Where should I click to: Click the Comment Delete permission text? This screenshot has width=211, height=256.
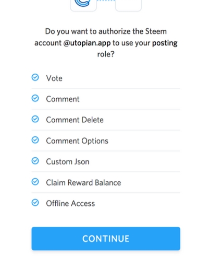(75, 120)
